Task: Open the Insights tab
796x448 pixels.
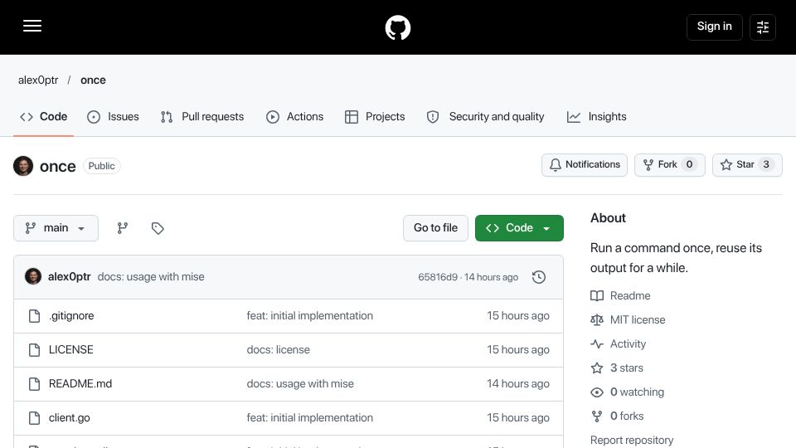Action: [596, 117]
